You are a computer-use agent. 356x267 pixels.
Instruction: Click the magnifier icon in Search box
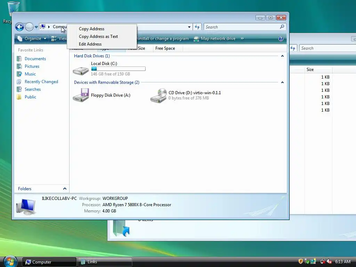tap(282, 27)
